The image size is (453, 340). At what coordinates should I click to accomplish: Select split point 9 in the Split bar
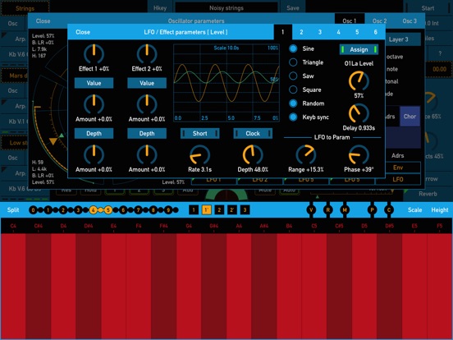pyautogui.click(x=168, y=210)
